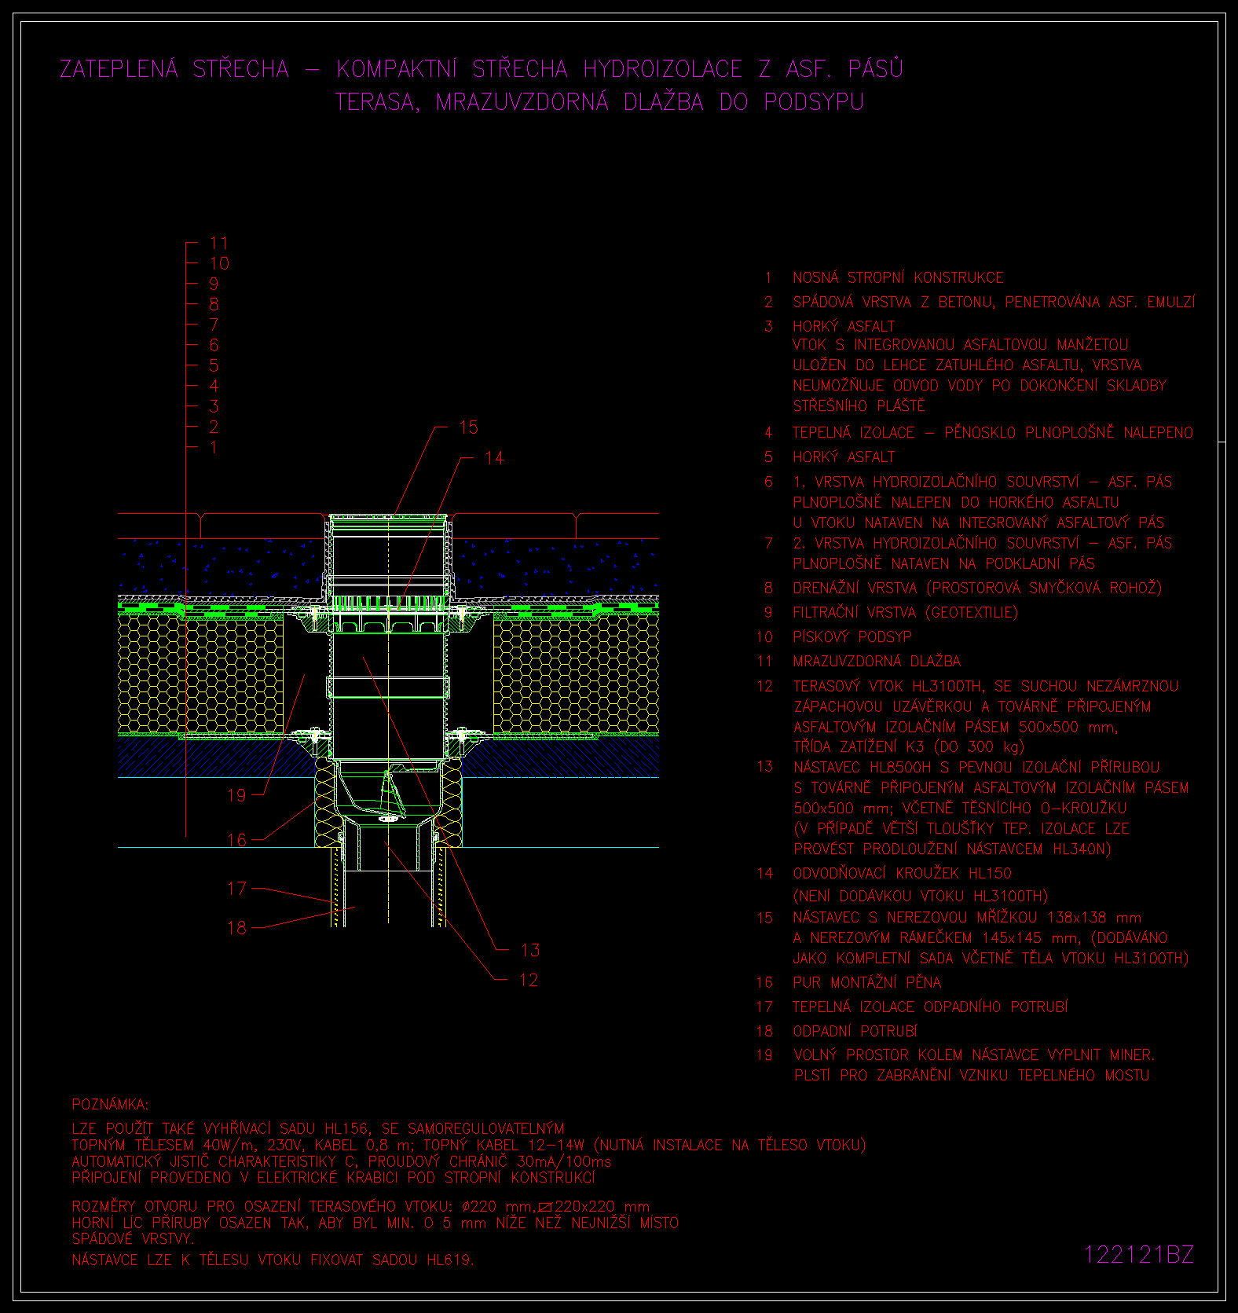1238x1313 pixels.
Task: Click legend entry 'TEPELNÁ IZOLACE ODPADNÍHO POTRUBÍ'
Action: tap(931, 1007)
